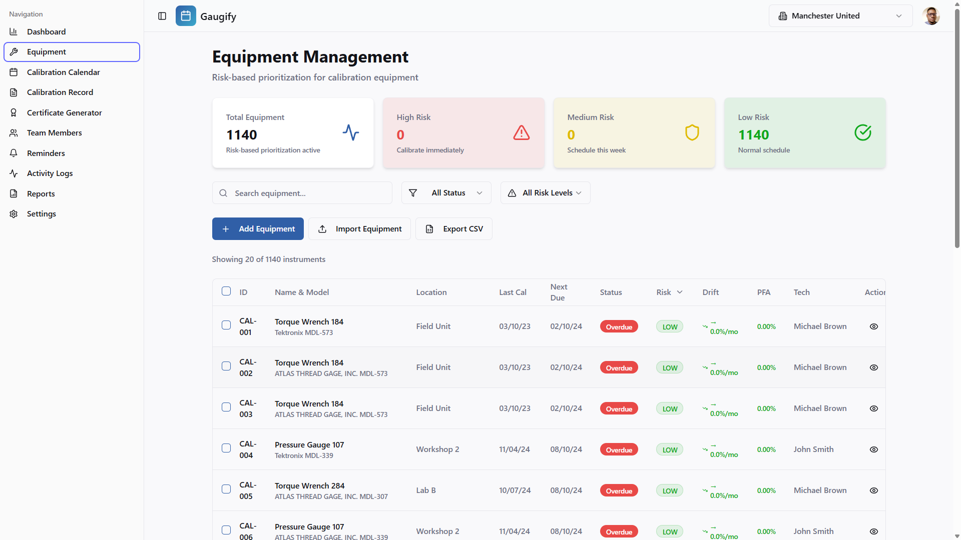Image resolution: width=961 pixels, height=540 pixels.
Task: Tick the checkbox for CAL-005
Action: click(226, 489)
